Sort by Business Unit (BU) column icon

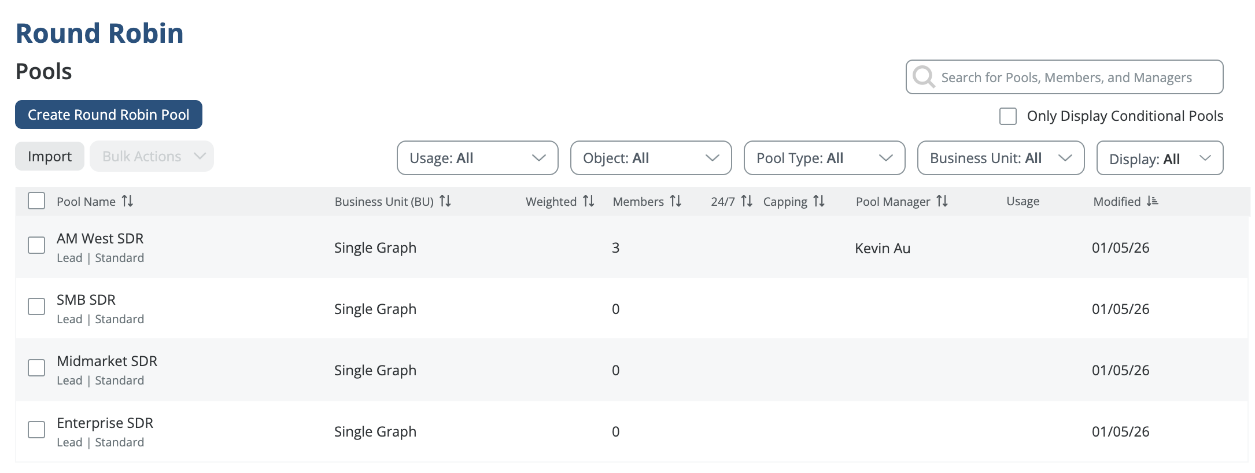[x=445, y=201]
